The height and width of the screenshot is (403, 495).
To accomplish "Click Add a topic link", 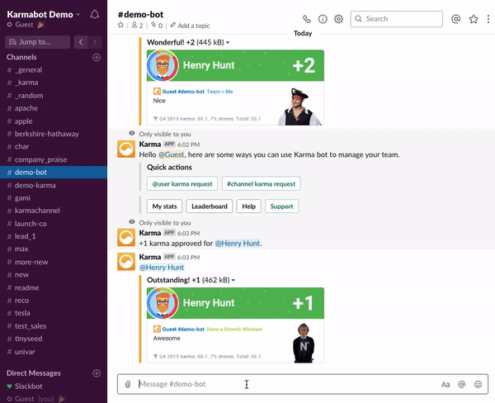I will pyautogui.click(x=191, y=26).
